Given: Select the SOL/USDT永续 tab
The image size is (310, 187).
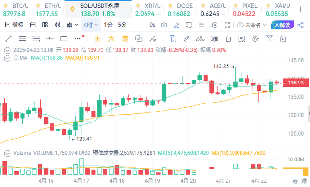Looking at the screenshot, I should point(98,9).
